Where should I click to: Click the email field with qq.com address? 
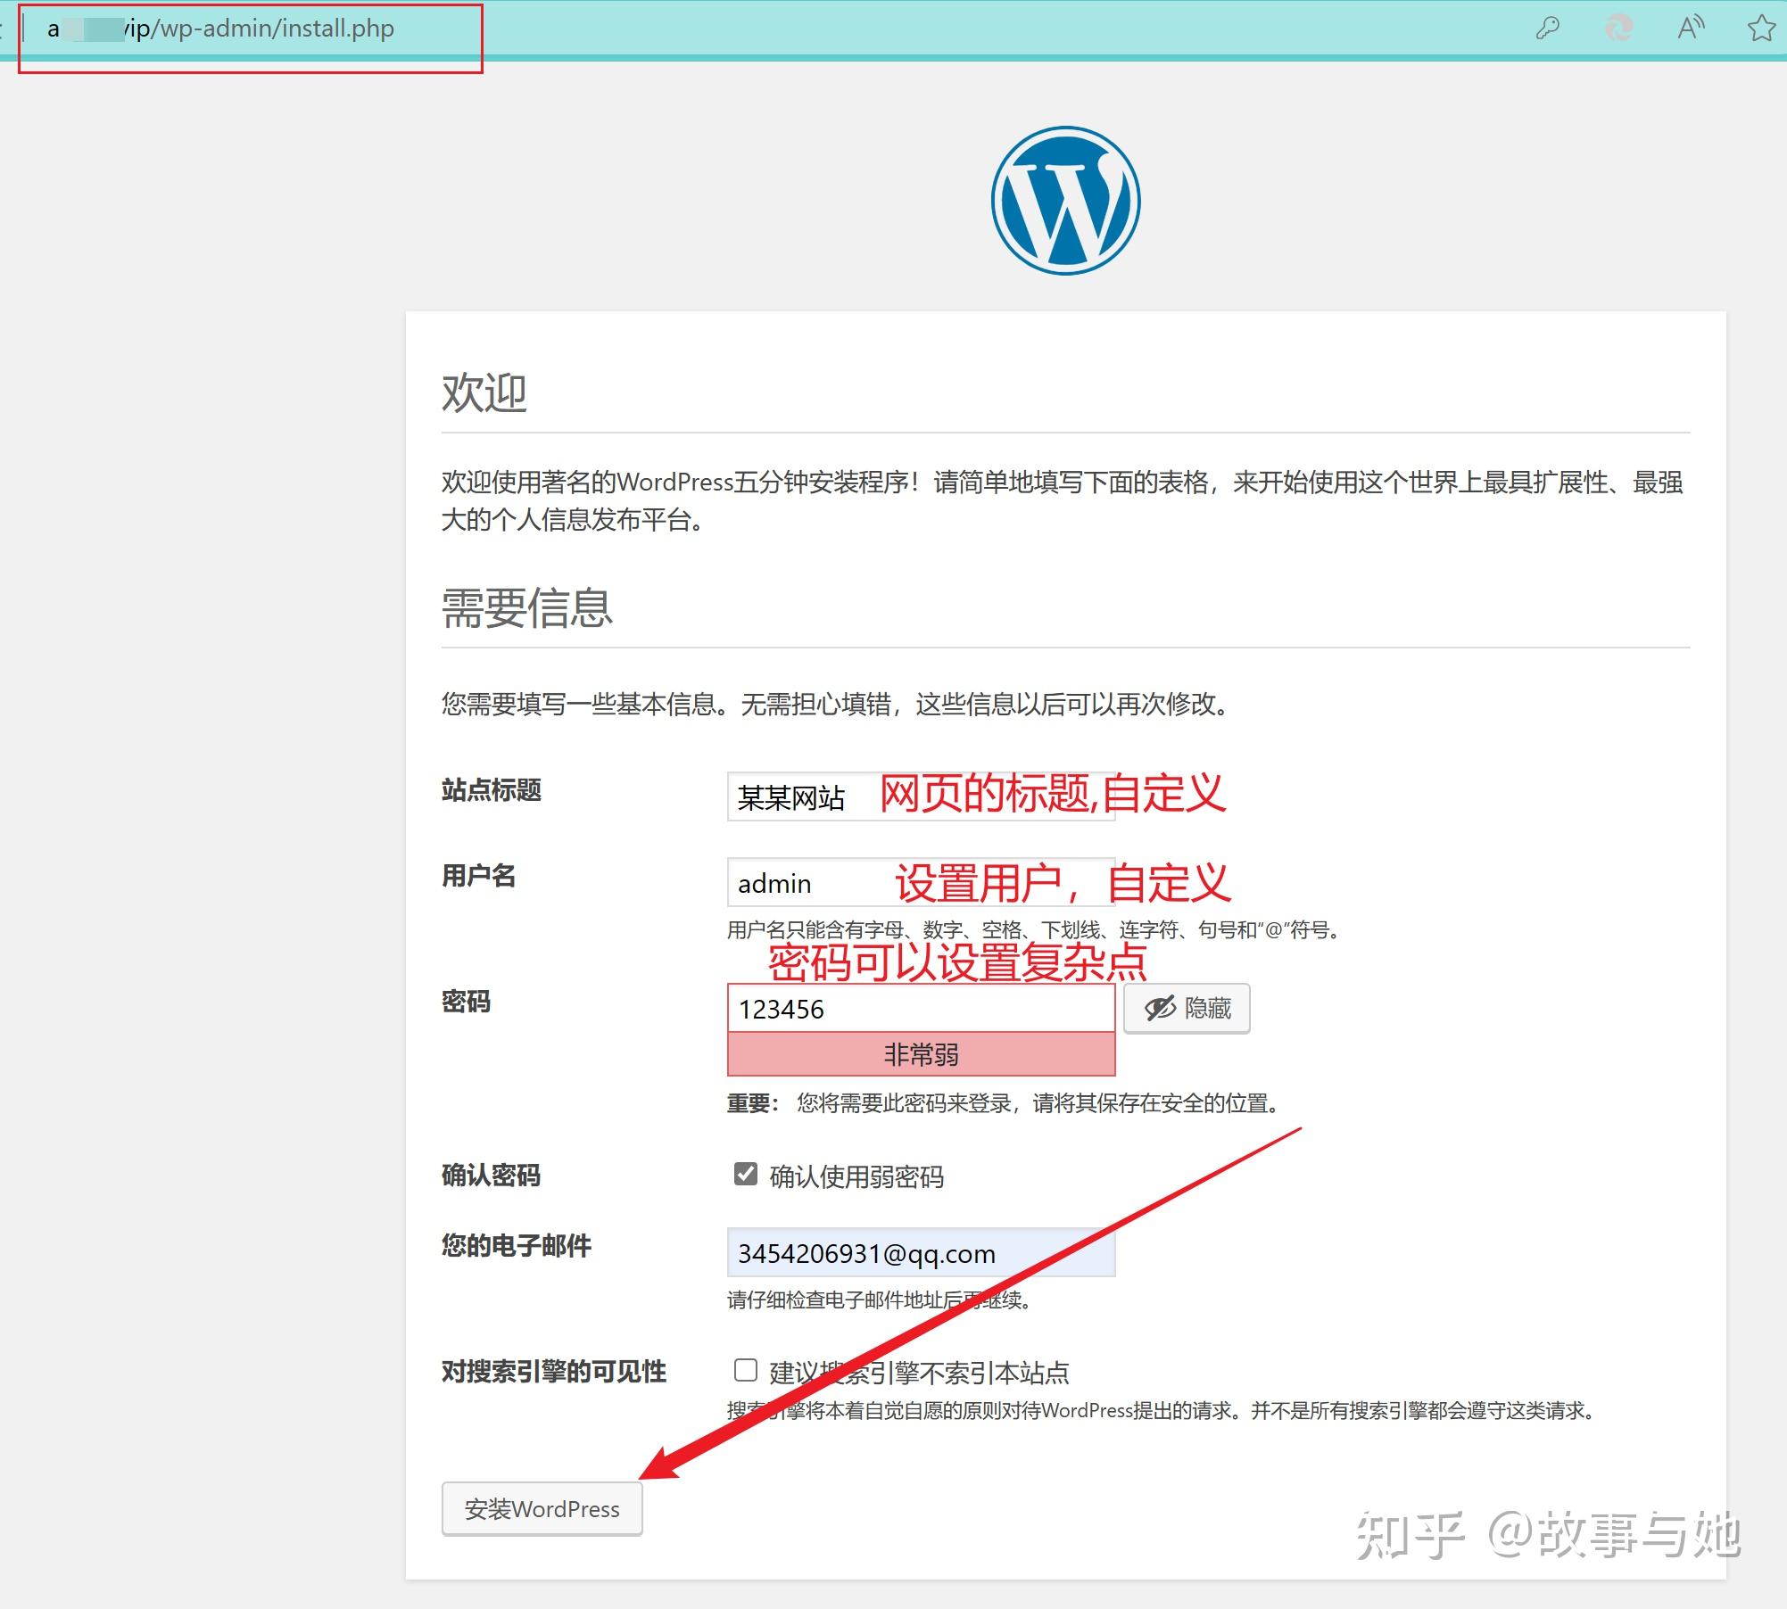(921, 1252)
